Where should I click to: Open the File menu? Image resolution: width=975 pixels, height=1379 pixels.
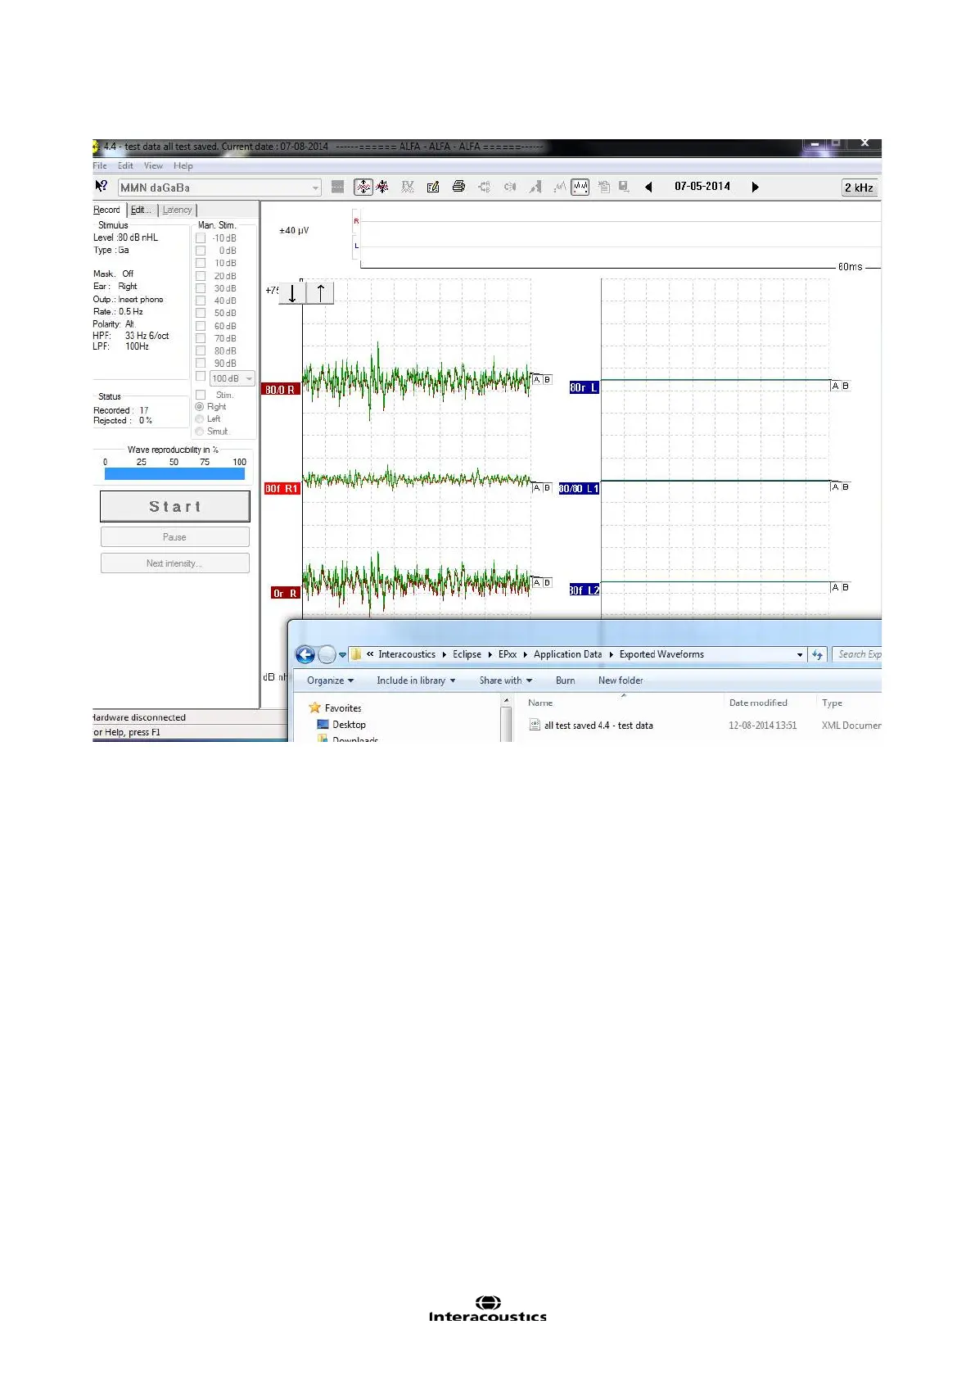[100, 165]
